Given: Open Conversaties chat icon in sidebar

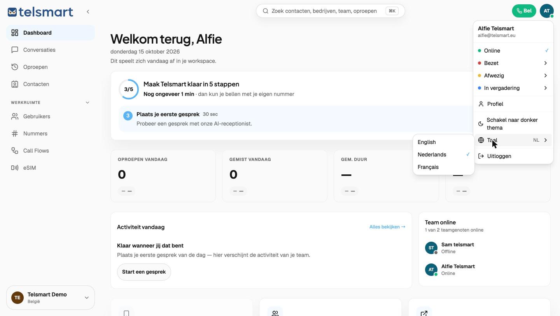Looking at the screenshot, I should 15,50.
